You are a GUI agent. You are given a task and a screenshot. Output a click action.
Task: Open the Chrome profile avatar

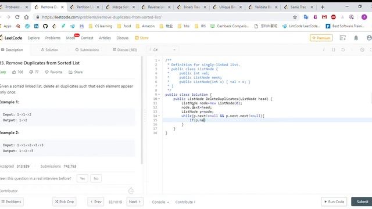pos(364,17)
